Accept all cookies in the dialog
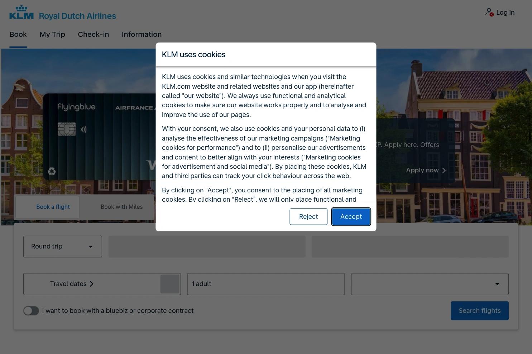The image size is (532, 354). click(351, 217)
